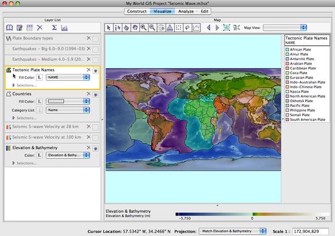Show the Earthquakes Medium 4.0-5.9 layer
335x236 pixels.
pos(96,60)
